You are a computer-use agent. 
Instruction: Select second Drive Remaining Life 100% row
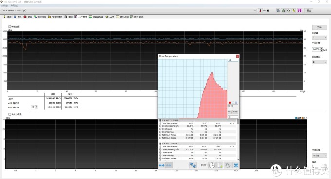point(197,149)
